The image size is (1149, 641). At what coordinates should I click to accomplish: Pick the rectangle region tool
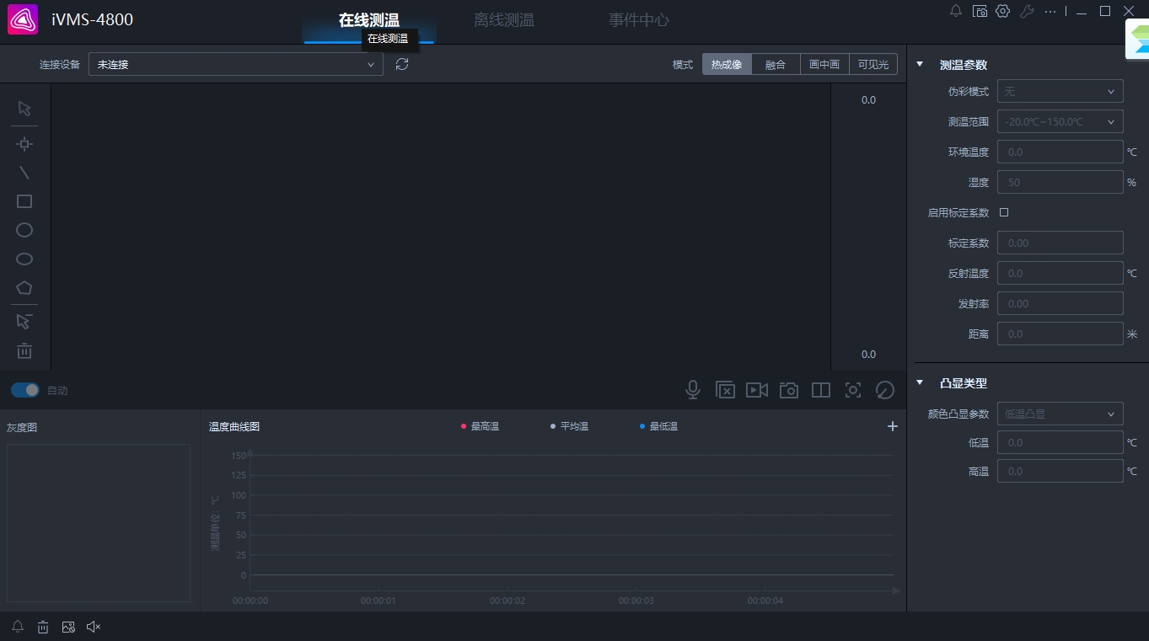click(x=24, y=201)
